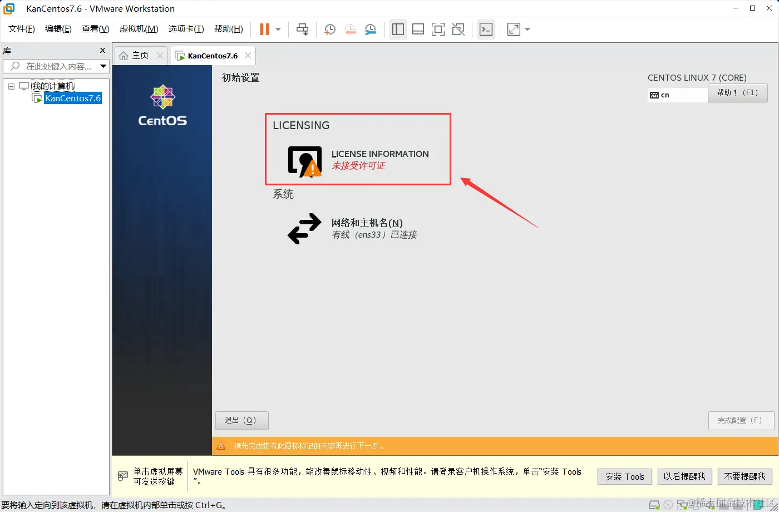Enter Unity mode
779x512 pixels.
[458, 29]
